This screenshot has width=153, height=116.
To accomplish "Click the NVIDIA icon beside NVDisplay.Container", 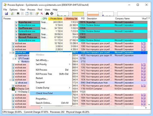I will point(13,89).
